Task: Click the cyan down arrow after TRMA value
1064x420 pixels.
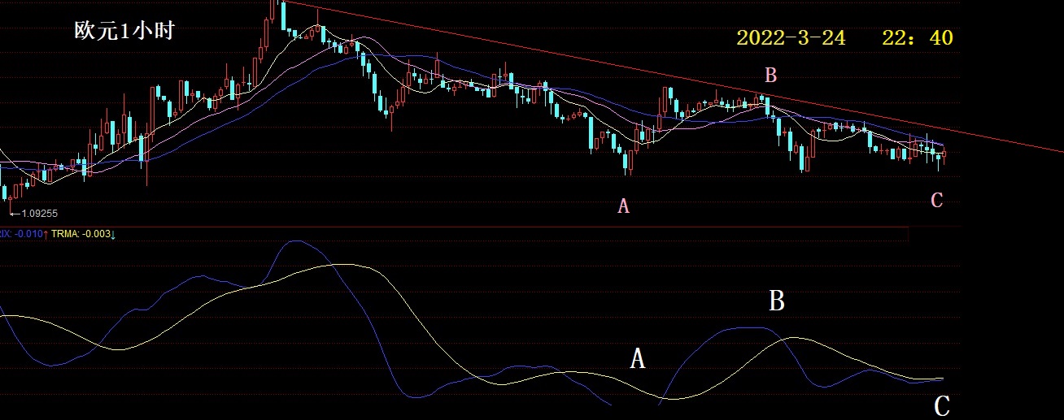Action: (x=112, y=234)
